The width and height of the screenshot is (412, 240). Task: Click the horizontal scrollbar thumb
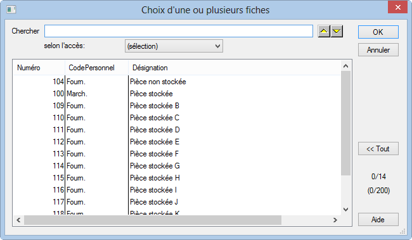(x=153, y=220)
